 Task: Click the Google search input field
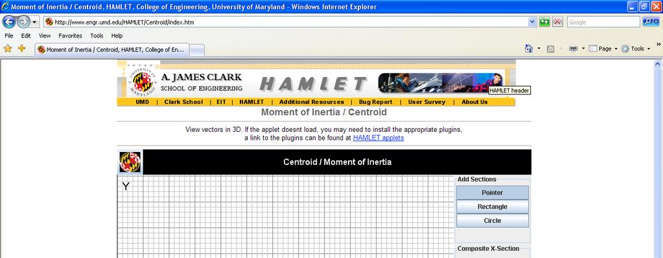[x=603, y=22]
